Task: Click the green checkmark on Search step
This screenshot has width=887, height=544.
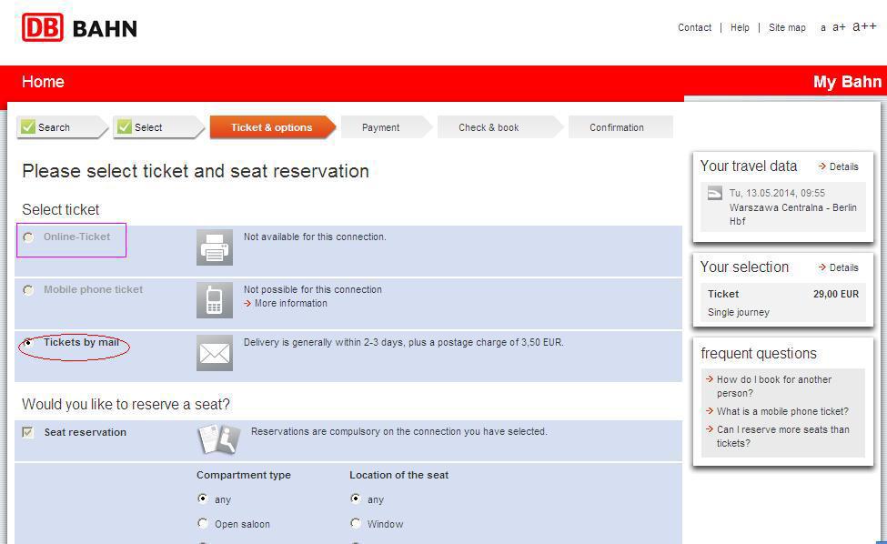Action: point(27,126)
